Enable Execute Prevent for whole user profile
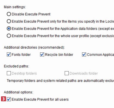This screenshot has height=108, width=114. [x=9, y=36]
